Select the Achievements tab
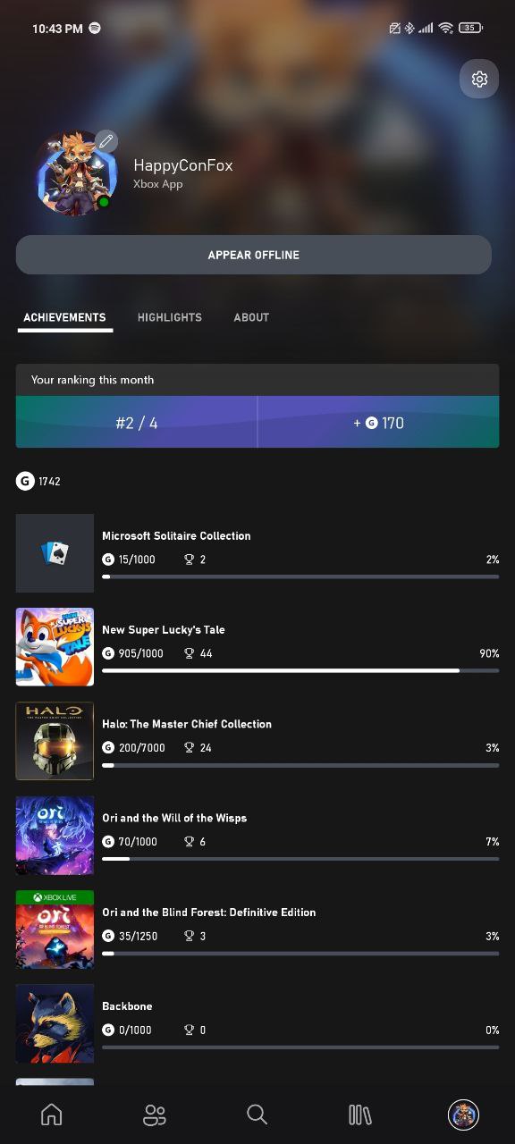The height and width of the screenshot is (1144, 515). (x=64, y=317)
